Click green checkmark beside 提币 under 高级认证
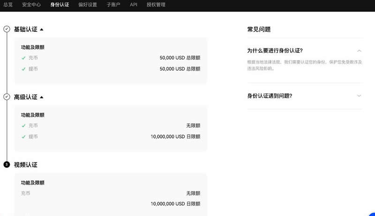375x216 pixels. pyautogui.click(x=23, y=137)
